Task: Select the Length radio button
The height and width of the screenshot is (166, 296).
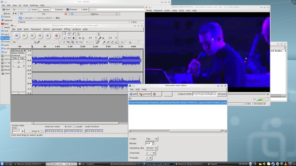Action: point(74,127)
